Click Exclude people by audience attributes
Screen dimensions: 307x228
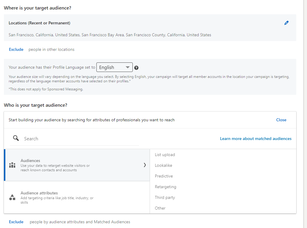click(16, 222)
